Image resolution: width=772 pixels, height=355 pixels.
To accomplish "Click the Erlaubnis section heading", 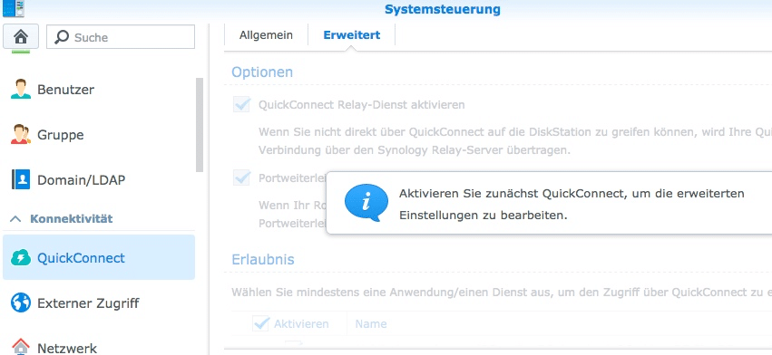I will point(263,259).
